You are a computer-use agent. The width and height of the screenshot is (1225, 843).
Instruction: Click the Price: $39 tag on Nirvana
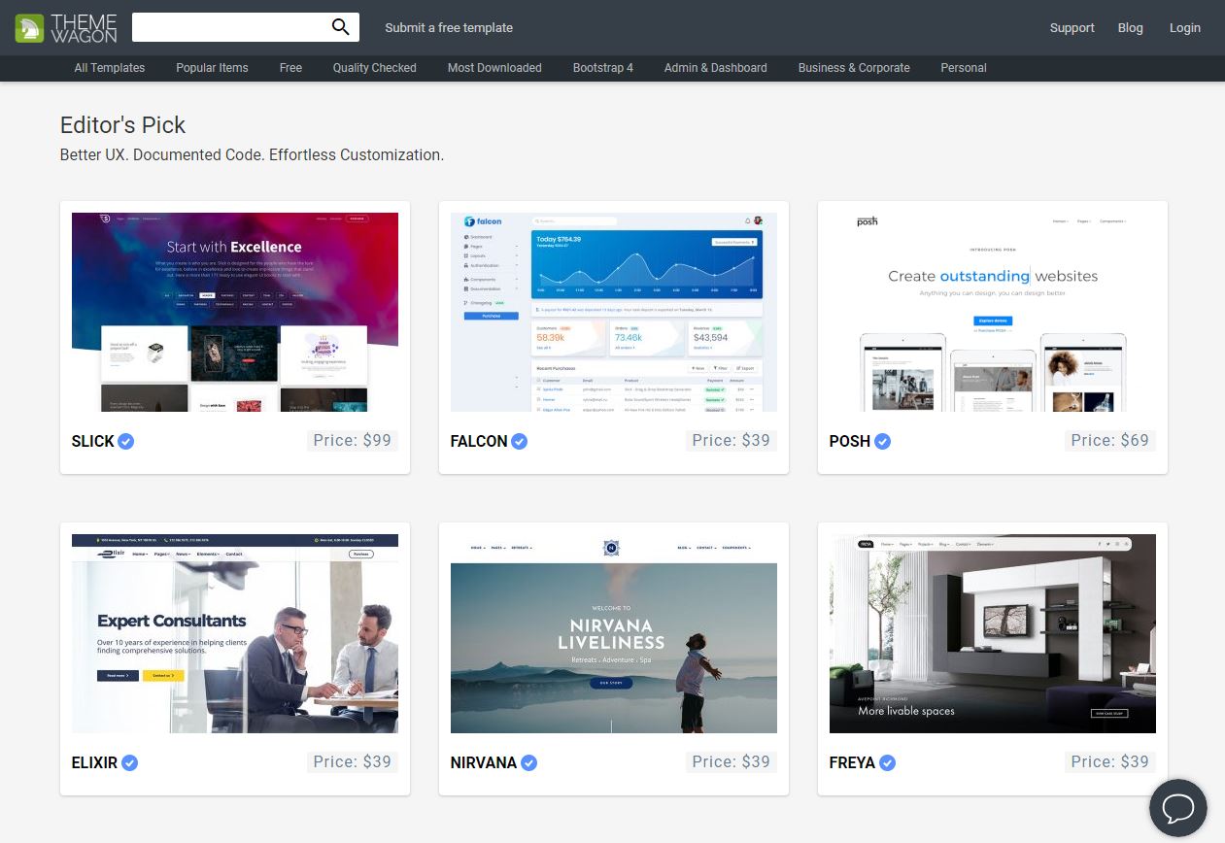pyautogui.click(x=732, y=761)
